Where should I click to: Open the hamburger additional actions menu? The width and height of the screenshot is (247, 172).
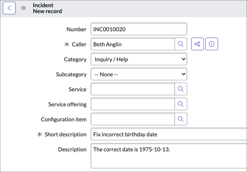tap(23, 8)
